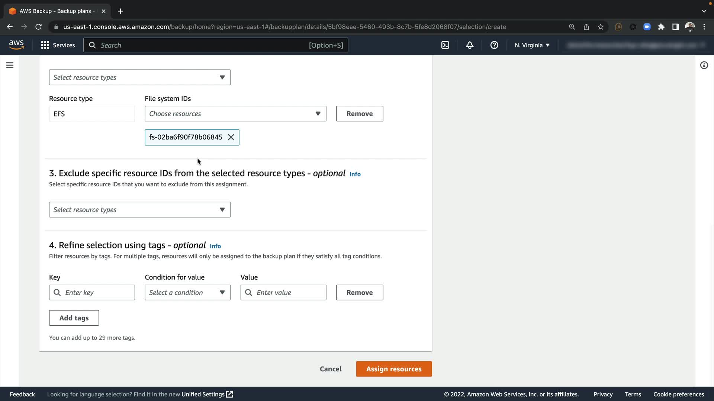The image size is (714, 401).
Task: Open AWS CloudShell icon
Action: tap(445, 45)
